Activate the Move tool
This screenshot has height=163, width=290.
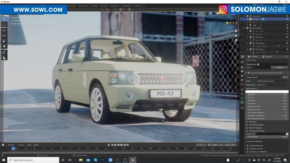click(x=4, y=30)
